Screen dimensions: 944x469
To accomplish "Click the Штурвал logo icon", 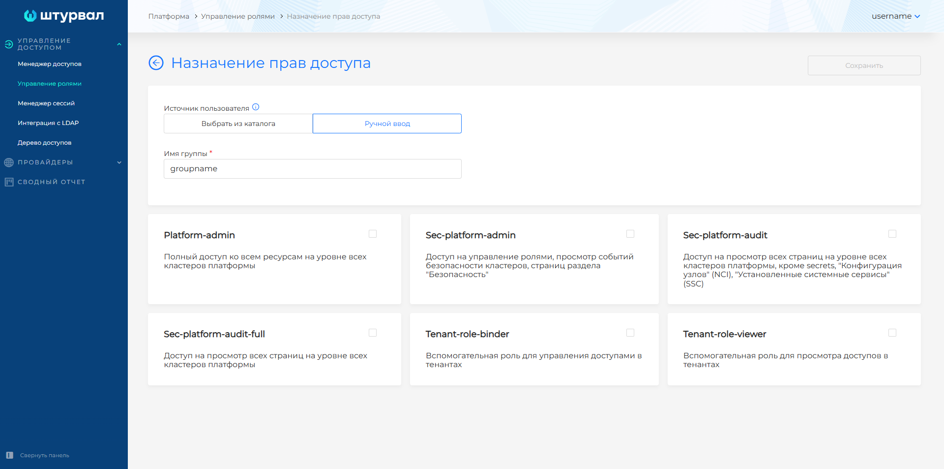I will click(30, 16).
